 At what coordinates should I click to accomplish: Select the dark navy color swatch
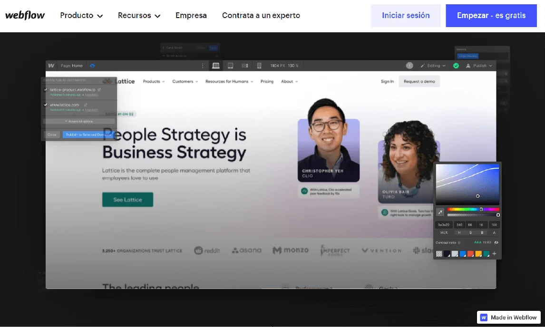[x=447, y=254]
